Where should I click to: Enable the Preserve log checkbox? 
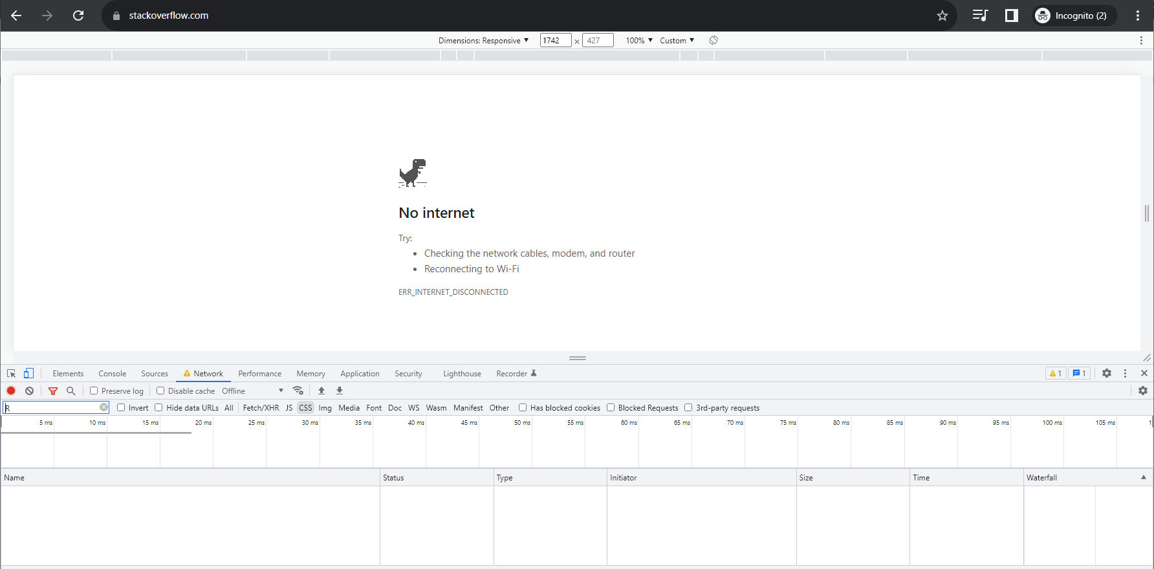click(94, 391)
